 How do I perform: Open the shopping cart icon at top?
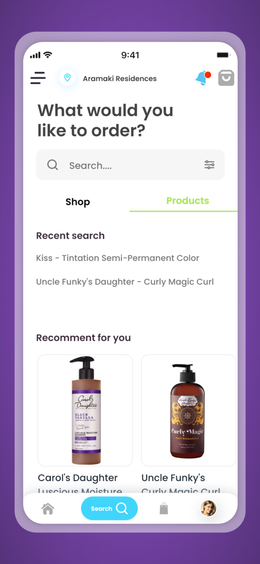[x=226, y=78]
